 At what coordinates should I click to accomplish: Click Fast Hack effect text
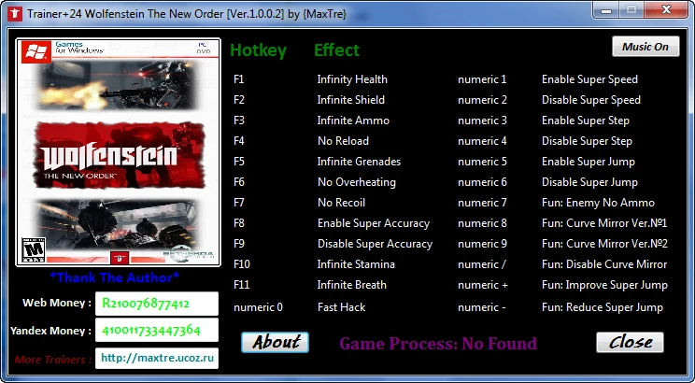(x=341, y=307)
